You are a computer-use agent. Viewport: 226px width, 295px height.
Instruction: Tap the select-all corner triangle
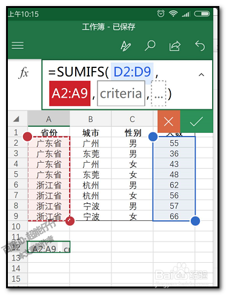[x=16, y=119]
